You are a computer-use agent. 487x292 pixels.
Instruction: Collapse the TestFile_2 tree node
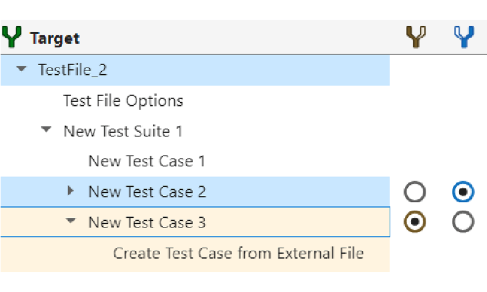(x=22, y=69)
